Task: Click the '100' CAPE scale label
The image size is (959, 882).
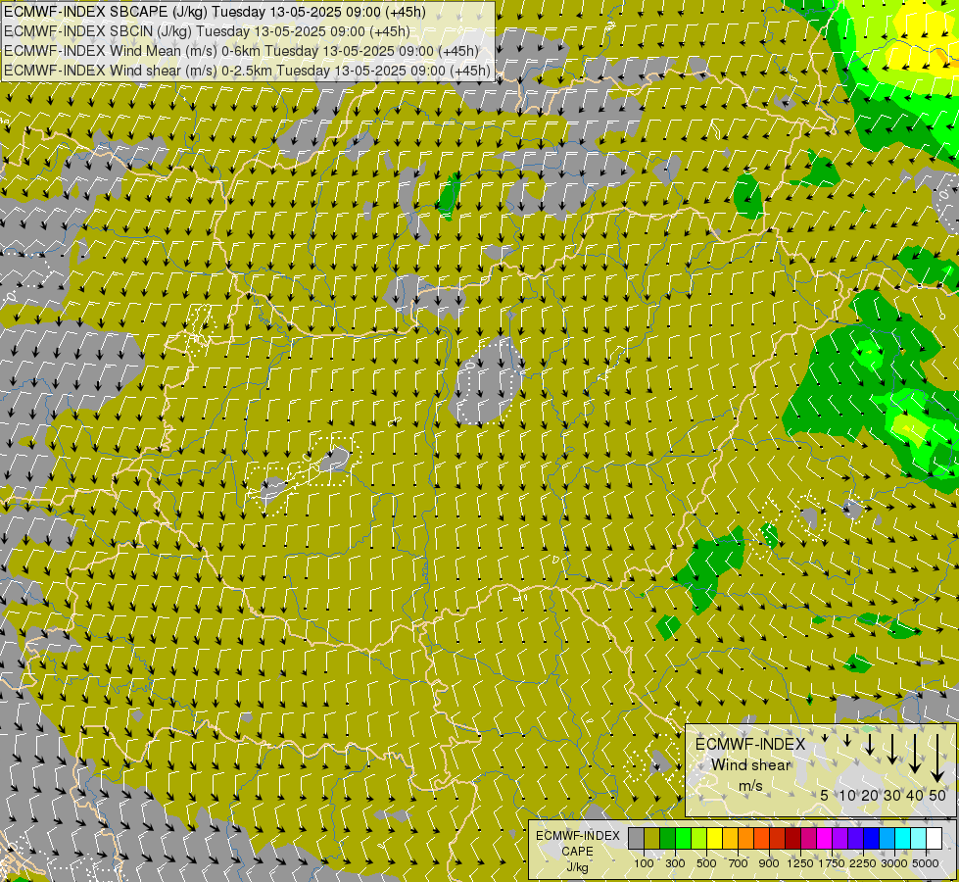Action: coord(644,863)
